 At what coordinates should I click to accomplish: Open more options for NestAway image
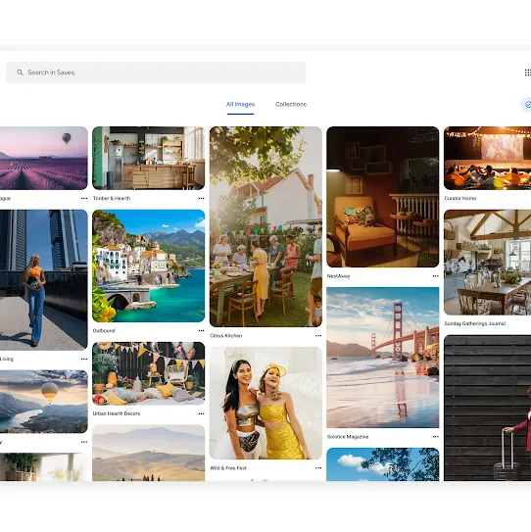tap(436, 276)
